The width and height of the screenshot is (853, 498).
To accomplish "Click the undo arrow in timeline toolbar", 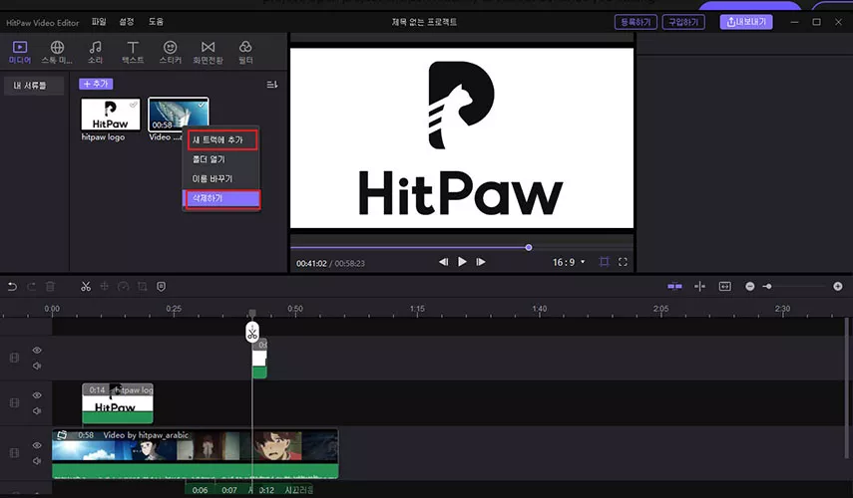I will (x=12, y=286).
